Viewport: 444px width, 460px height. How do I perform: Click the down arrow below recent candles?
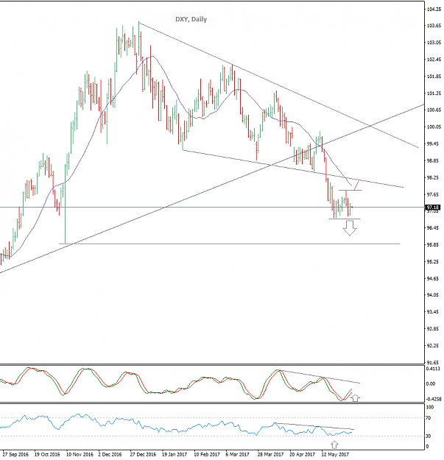[x=350, y=228]
